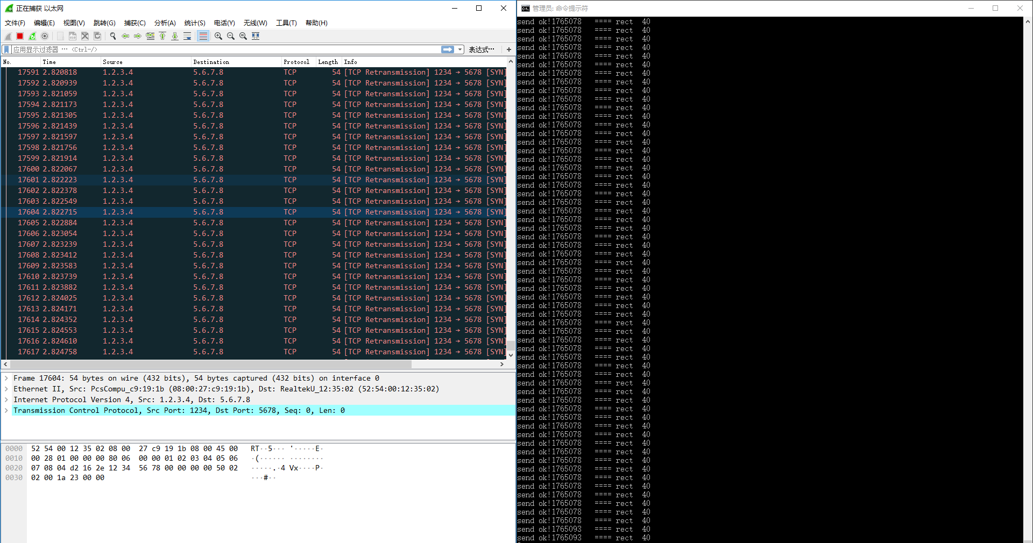Open capture options gear icon

click(x=45, y=36)
